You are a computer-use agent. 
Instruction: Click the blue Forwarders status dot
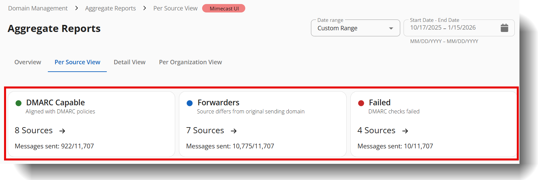tap(190, 103)
